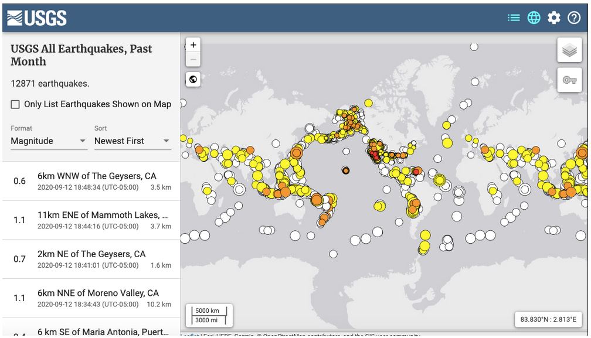This screenshot has width=591, height=338.
Task: Enable Only List Earthquakes Shown on Map
Action: (x=15, y=104)
